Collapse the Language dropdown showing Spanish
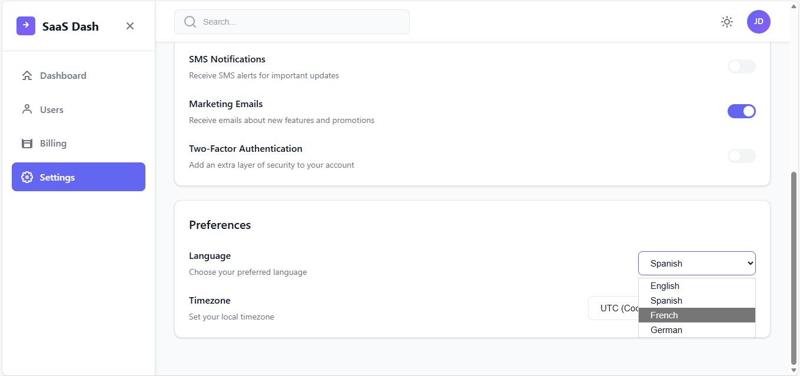 coord(696,264)
